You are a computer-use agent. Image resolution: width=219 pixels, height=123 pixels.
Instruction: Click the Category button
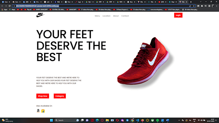point(60,96)
